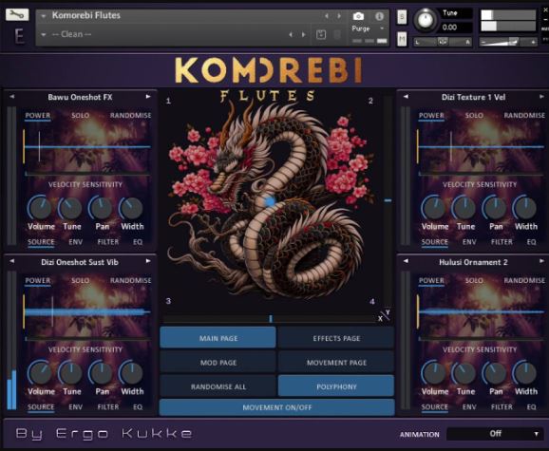This screenshot has height=451, width=549.
Task: Open SOURCE tab of Dizi Oneshot Sust Vib
Action: coord(41,407)
